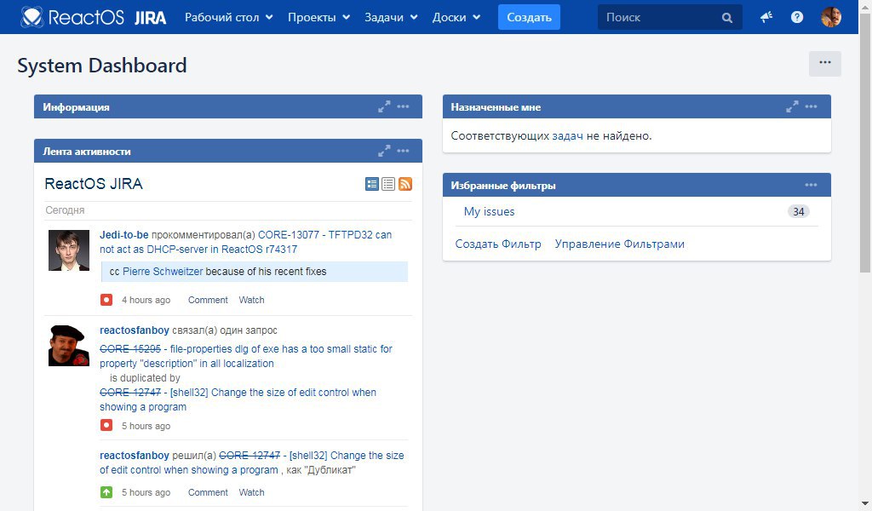The width and height of the screenshot is (872, 511).
Task: Open dashboard tools ellipsis button
Action: 824,63
